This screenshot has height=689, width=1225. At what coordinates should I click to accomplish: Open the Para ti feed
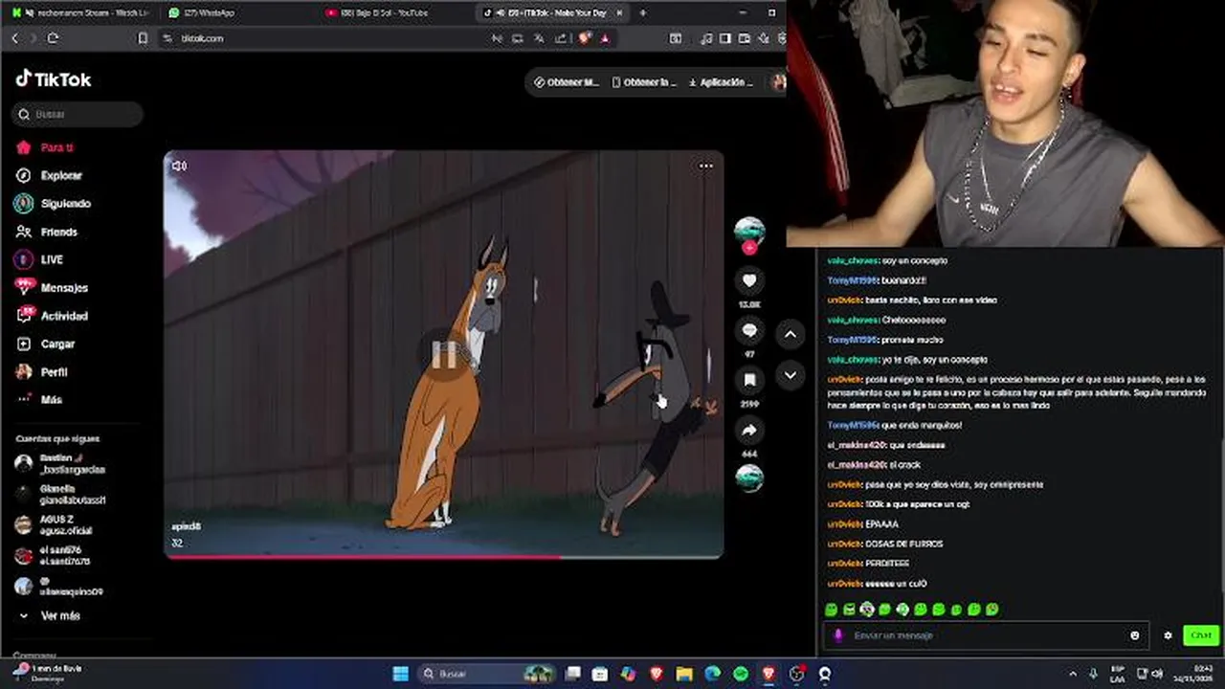(45, 147)
